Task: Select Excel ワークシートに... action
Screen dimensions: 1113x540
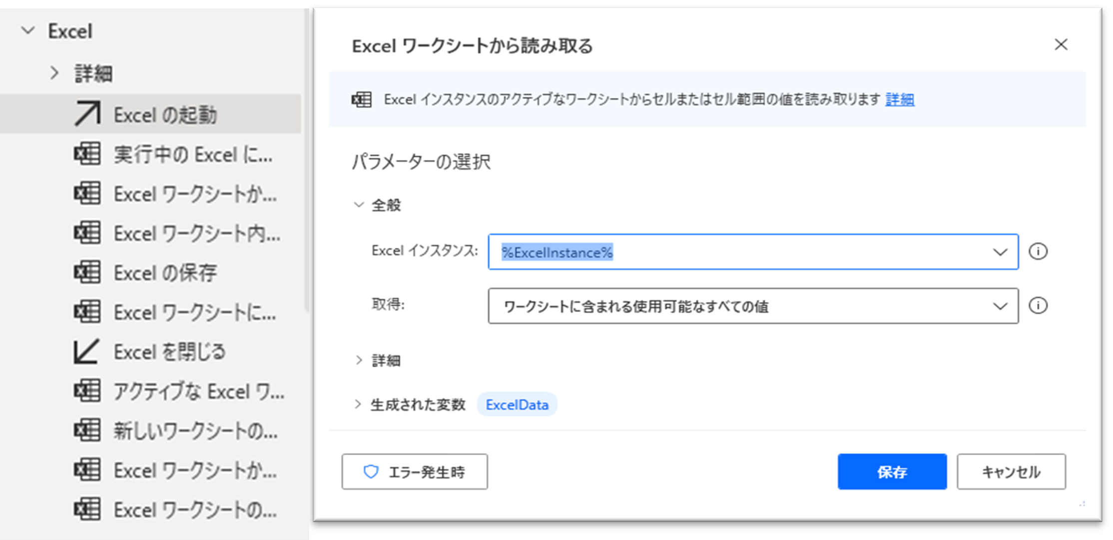Action: 195,312
